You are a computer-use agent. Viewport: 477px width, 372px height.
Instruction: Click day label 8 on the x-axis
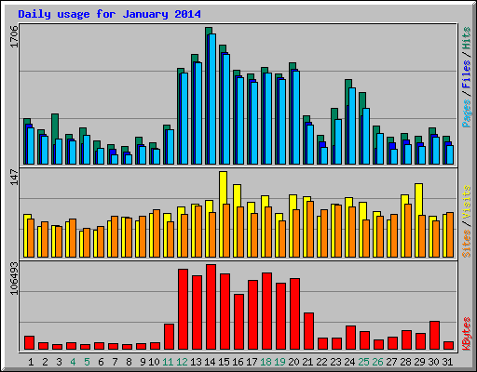coord(129,362)
